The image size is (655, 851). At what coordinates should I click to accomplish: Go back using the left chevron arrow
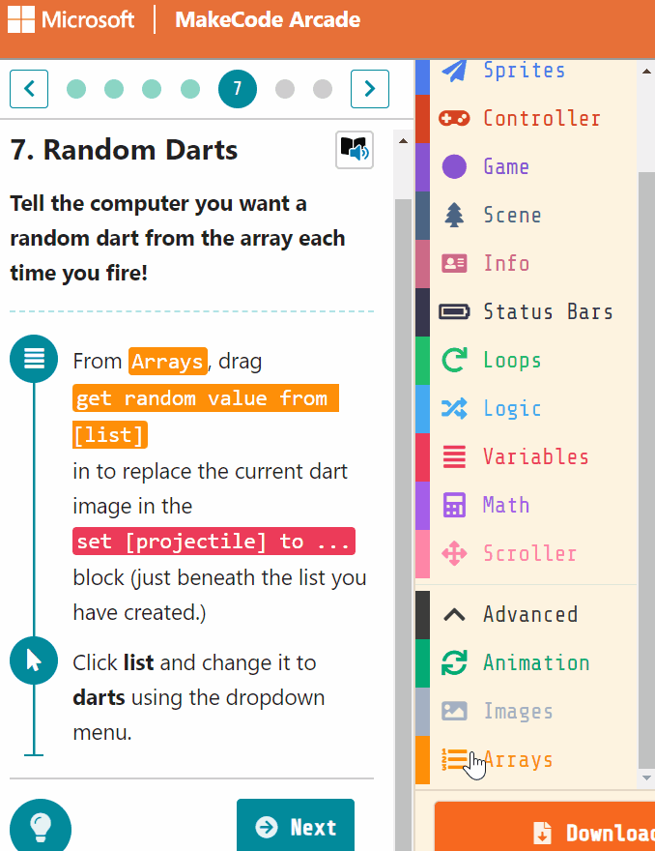coord(28,88)
